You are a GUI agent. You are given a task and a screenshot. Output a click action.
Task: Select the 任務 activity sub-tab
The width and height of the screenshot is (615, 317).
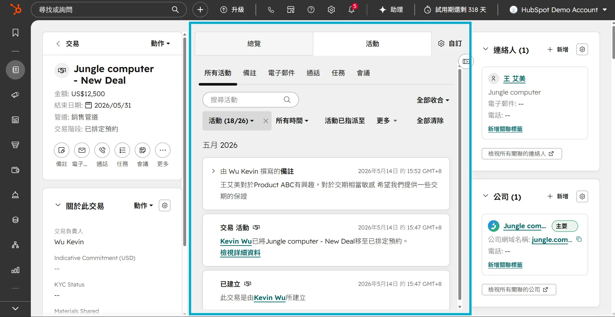click(338, 73)
